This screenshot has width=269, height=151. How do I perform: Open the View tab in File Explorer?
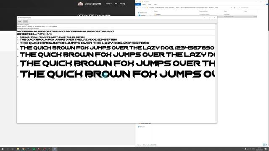[155, 4]
